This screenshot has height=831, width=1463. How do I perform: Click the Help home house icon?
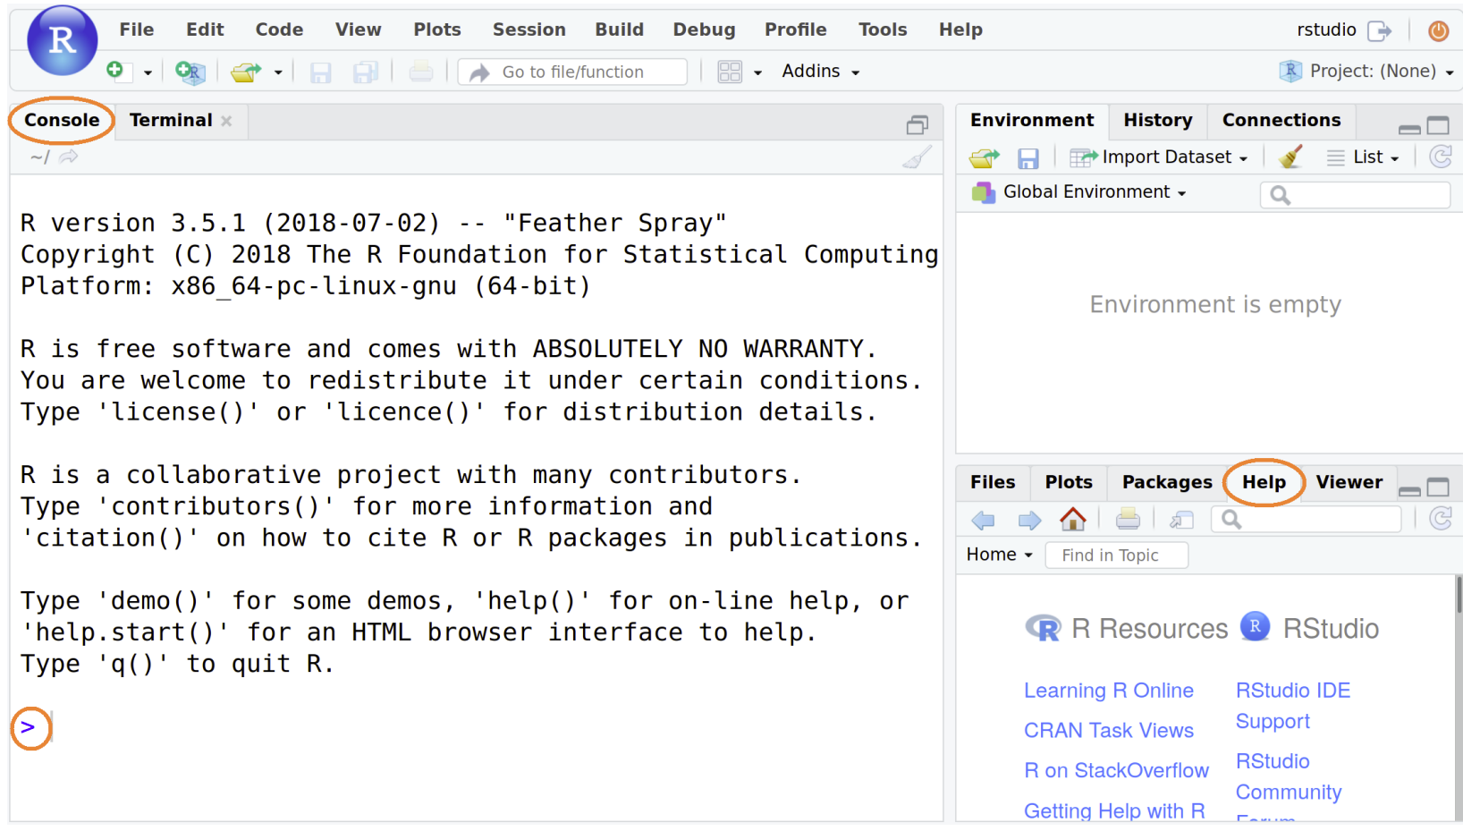[1073, 519]
